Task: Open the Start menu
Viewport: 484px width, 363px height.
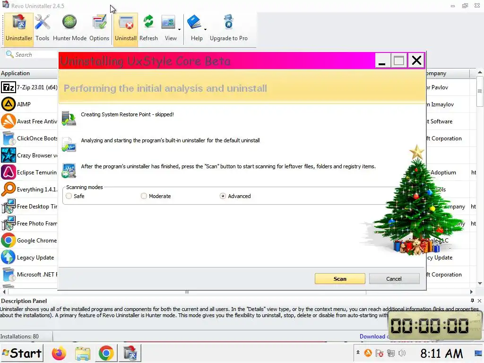Action: (22, 354)
